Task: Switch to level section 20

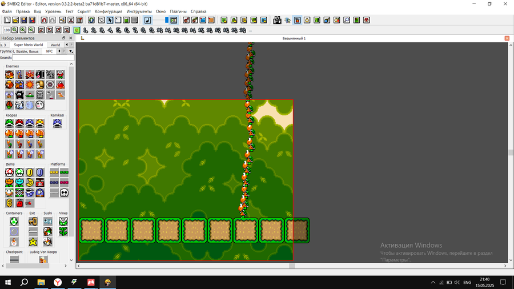Action: pyautogui.click(x=242, y=30)
